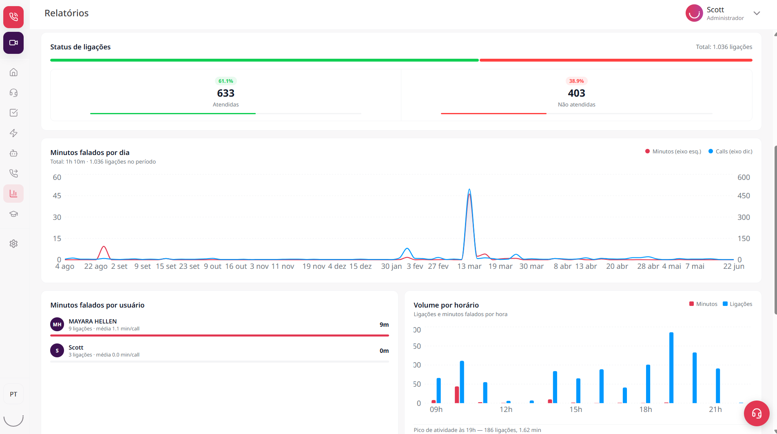
Task: Select the bar chart reports icon
Action: point(13,193)
